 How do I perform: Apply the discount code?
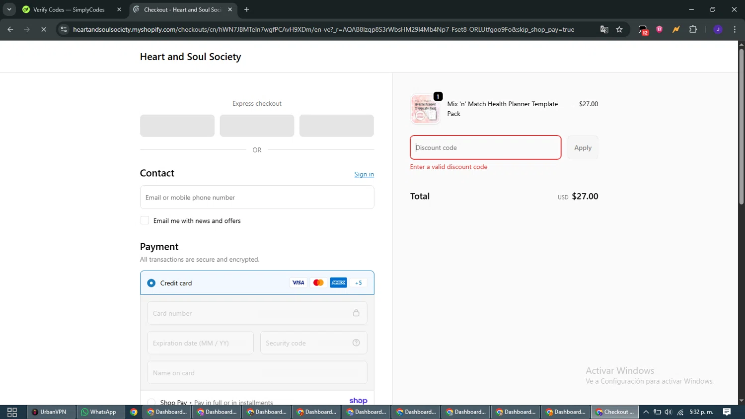tap(583, 147)
